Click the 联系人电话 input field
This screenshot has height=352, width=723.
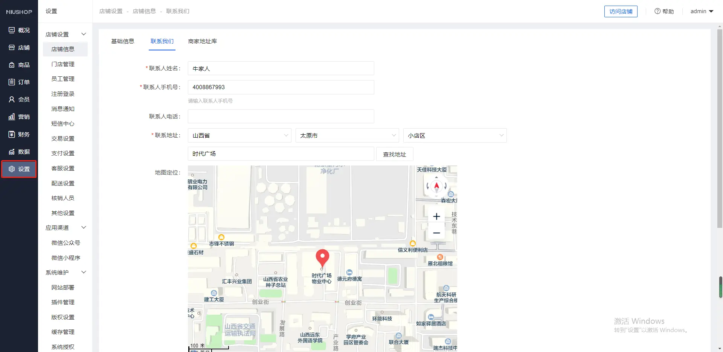281,117
